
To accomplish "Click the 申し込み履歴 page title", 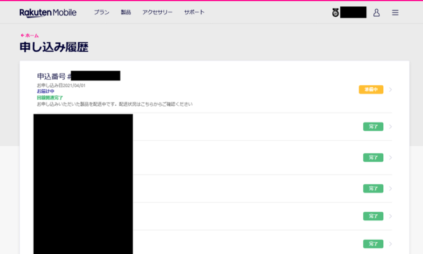I will (x=54, y=47).
